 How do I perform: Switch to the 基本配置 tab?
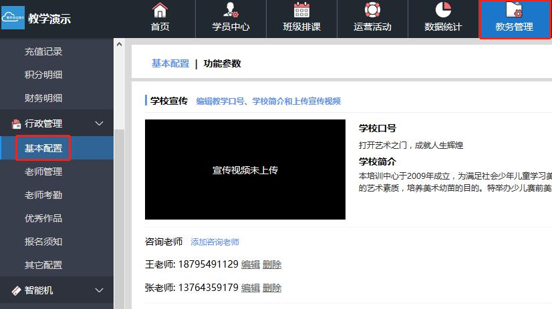point(170,63)
